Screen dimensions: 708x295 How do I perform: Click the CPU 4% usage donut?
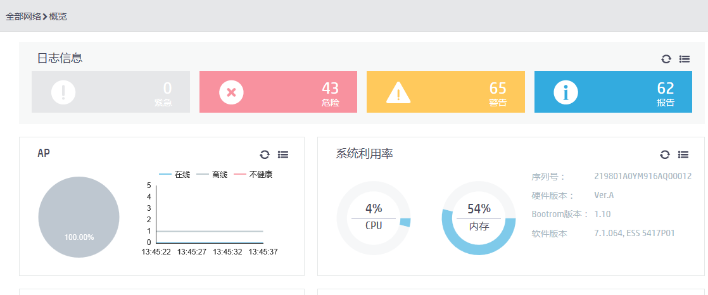click(x=374, y=218)
